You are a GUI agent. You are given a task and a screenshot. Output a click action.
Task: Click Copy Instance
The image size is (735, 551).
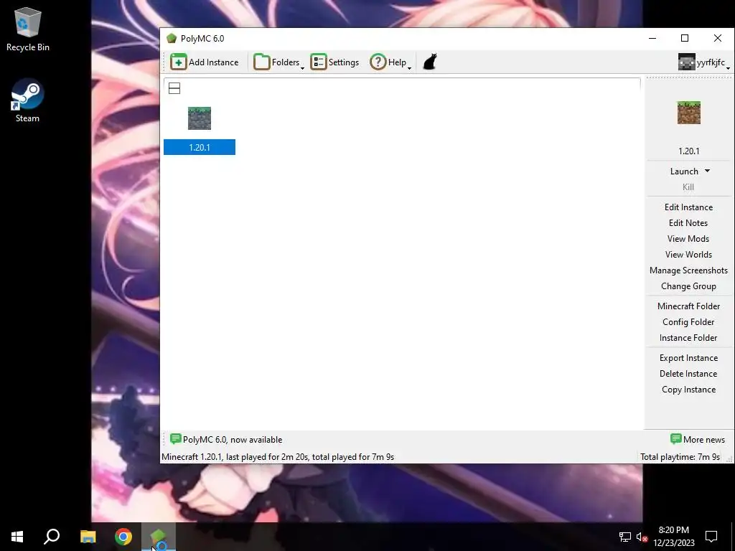click(x=688, y=390)
